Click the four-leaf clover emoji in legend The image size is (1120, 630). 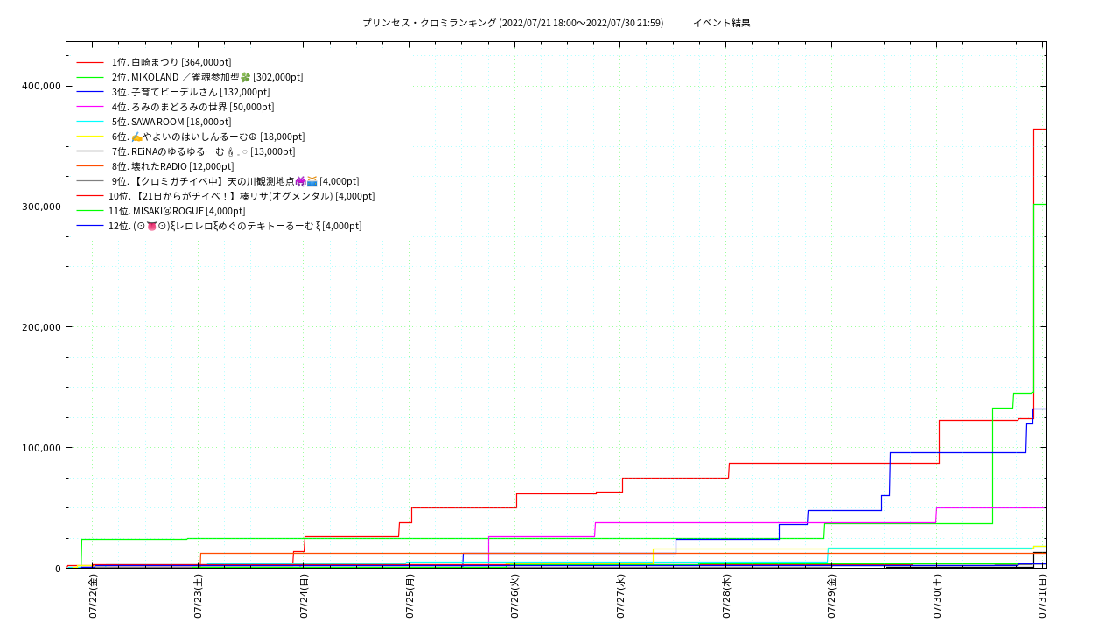pos(245,77)
